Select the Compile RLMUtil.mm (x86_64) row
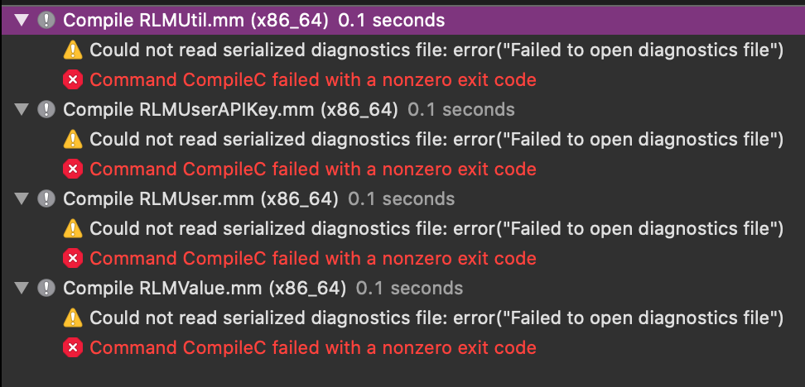Image resolution: width=805 pixels, height=387 pixels. coord(403,21)
